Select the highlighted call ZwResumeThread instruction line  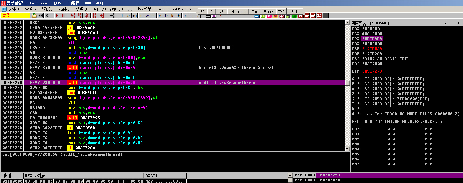pyautogui.click(x=173, y=83)
